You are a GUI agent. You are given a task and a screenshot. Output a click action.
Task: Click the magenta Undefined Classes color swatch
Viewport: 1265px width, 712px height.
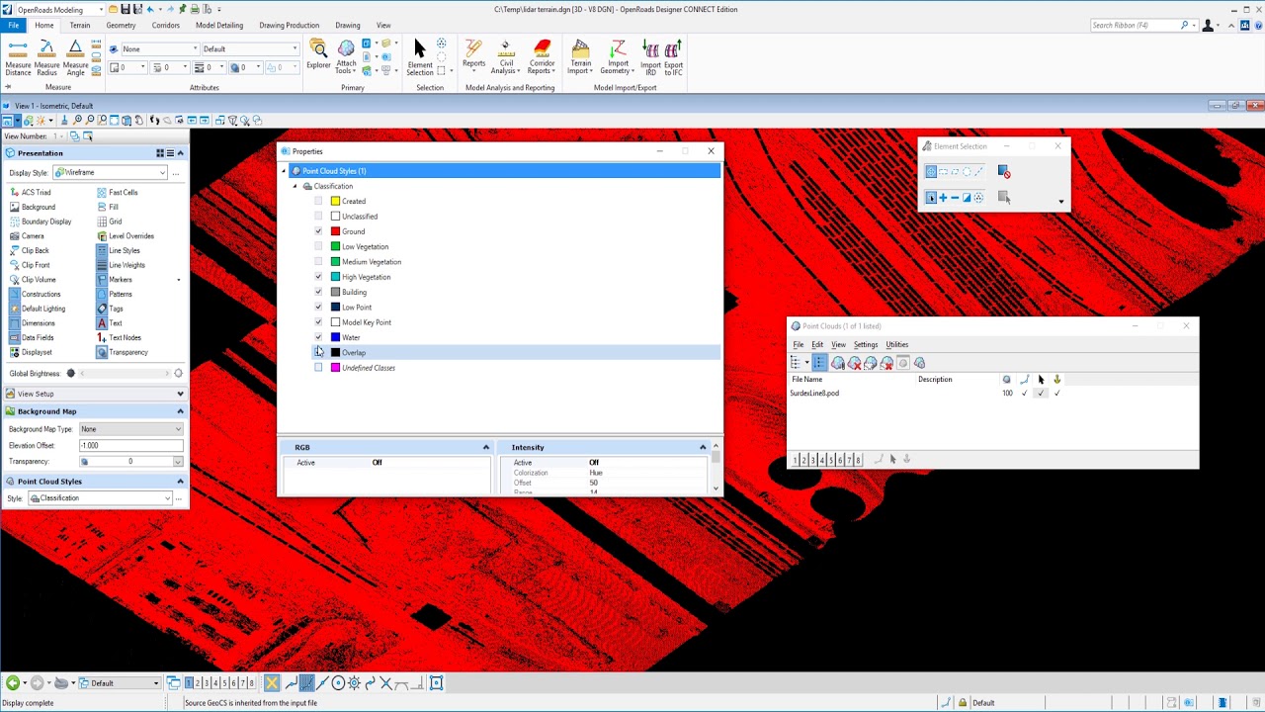point(335,368)
